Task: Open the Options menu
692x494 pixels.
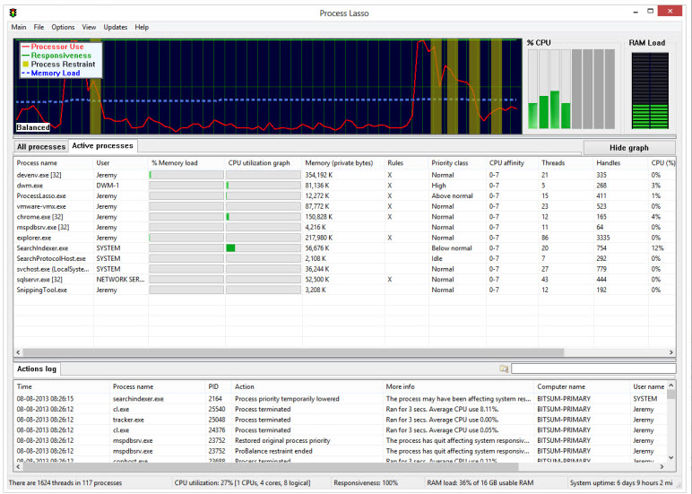Action: click(x=63, y=28)
